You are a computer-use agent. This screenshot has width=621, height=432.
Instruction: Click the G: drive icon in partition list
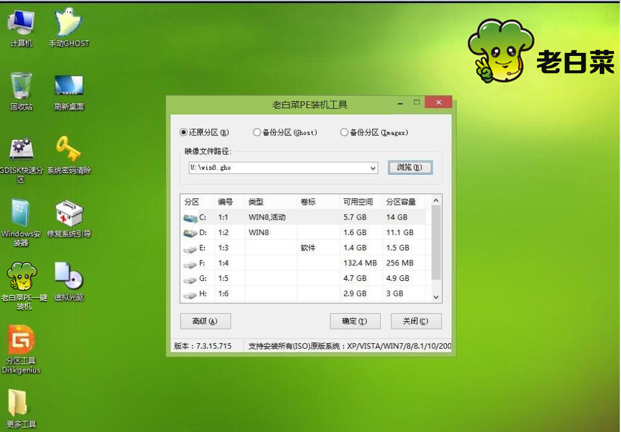[190, 279]
